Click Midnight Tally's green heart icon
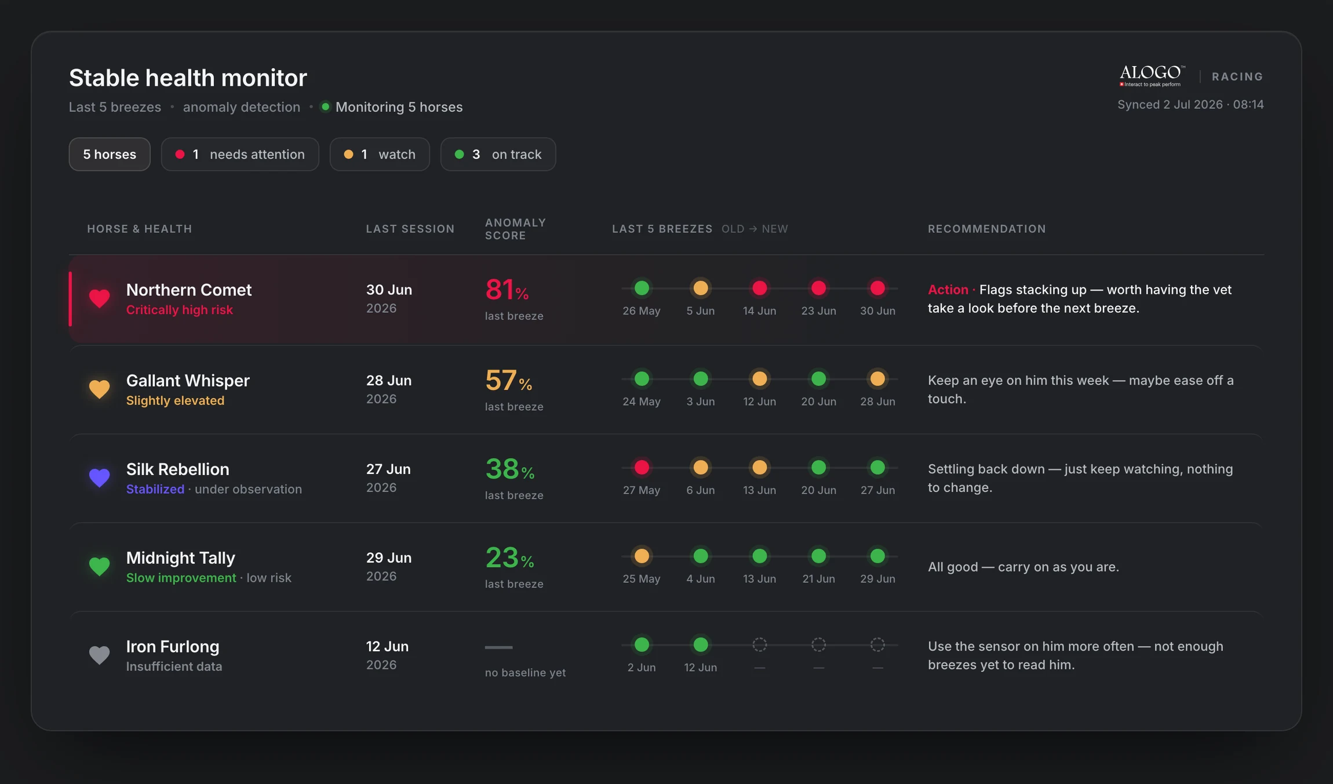 [x=99, y=566]
